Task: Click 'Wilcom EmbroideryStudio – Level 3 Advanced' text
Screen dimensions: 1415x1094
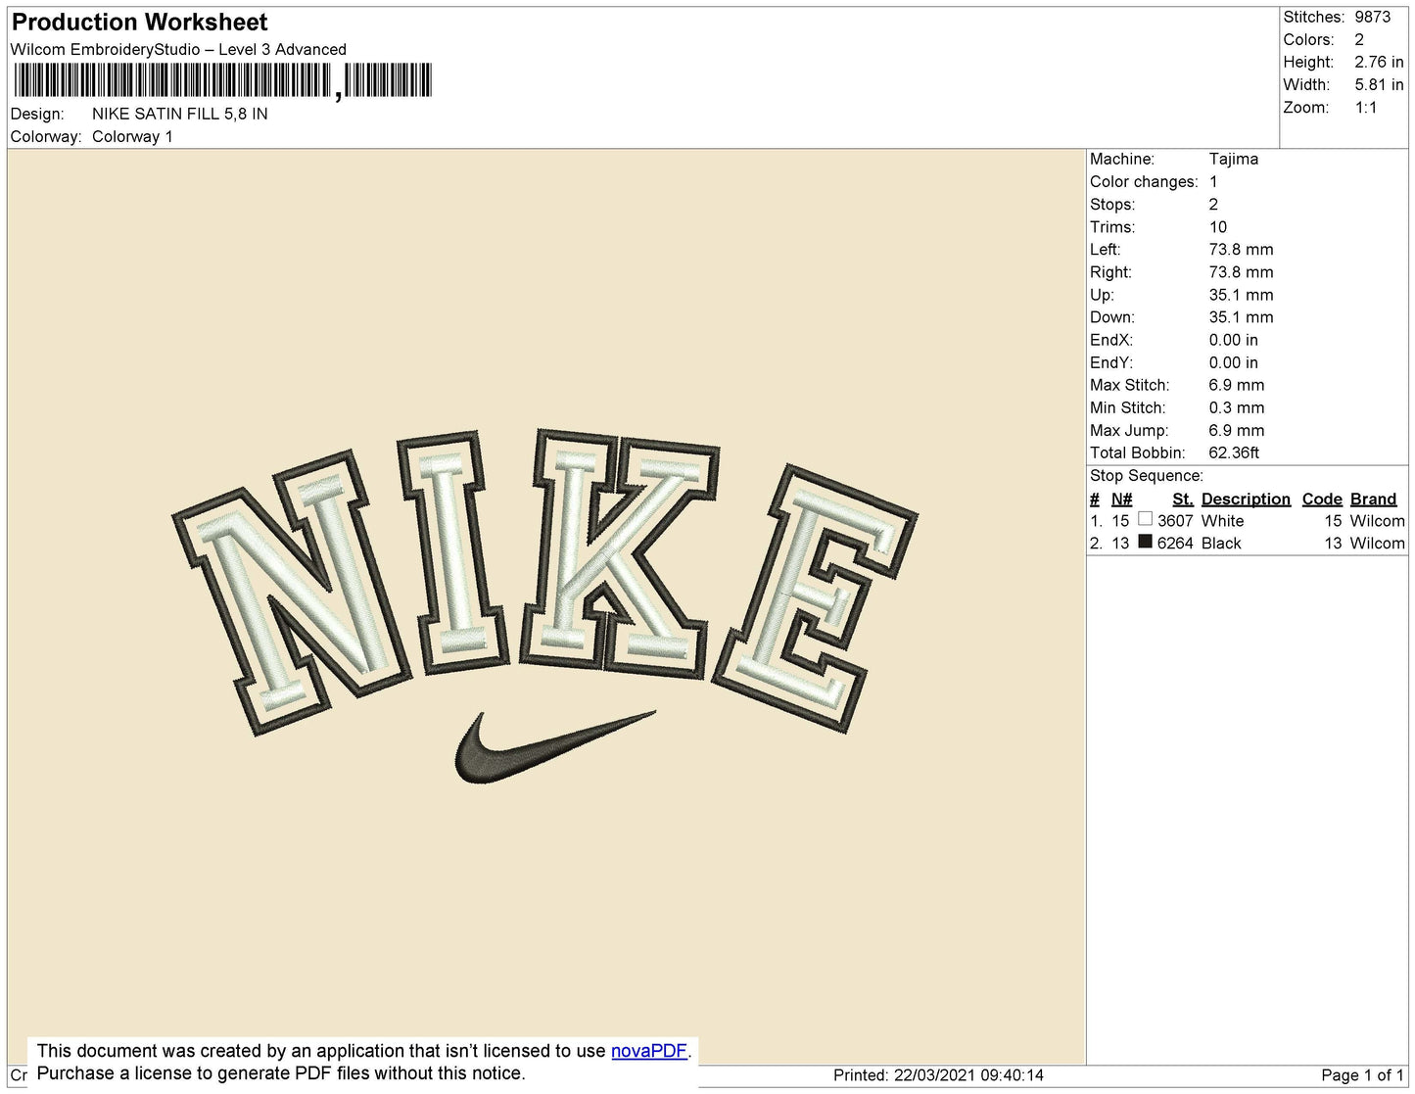Action: click(178, 49)
